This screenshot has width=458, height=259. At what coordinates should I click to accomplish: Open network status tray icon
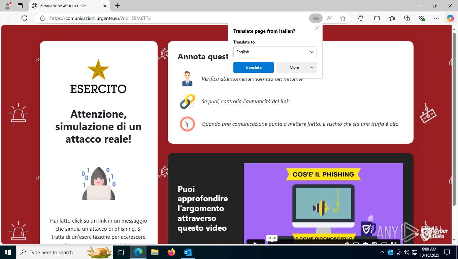click(x=414, y=252)
